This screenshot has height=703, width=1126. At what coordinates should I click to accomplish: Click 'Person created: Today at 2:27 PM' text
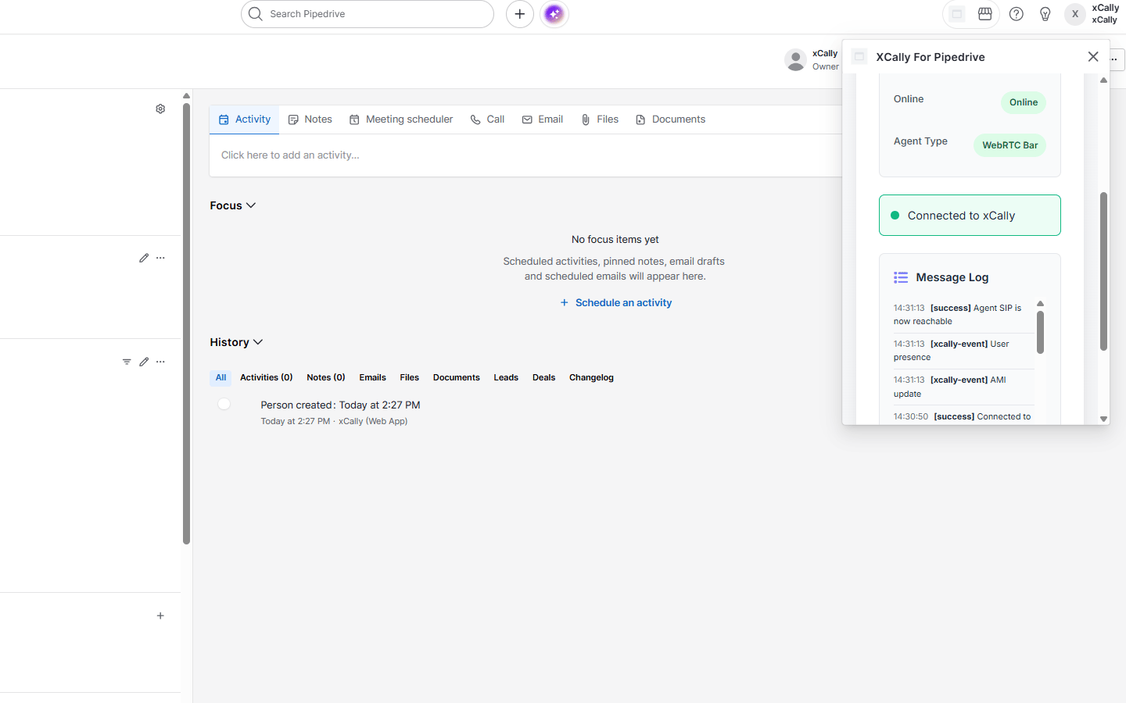click(x=340, y=405)
